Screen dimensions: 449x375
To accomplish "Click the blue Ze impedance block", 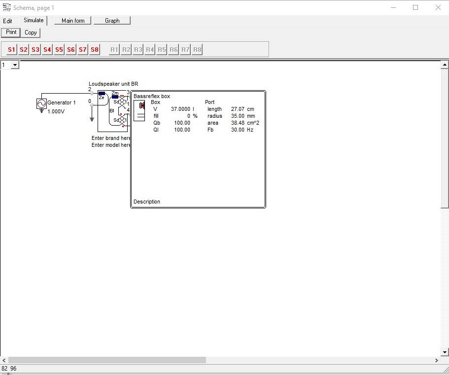I will point(102,93).
